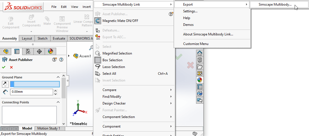Switch to the Sketch tab
Screen dimensions: 309x136
[x=43, y=38]
